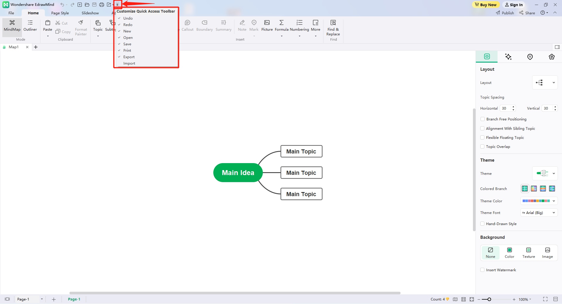Image resolution: width=562 pixels, height=304 pixels.
Task: Adjust the zoom slider handle
Action: point(489,299)
